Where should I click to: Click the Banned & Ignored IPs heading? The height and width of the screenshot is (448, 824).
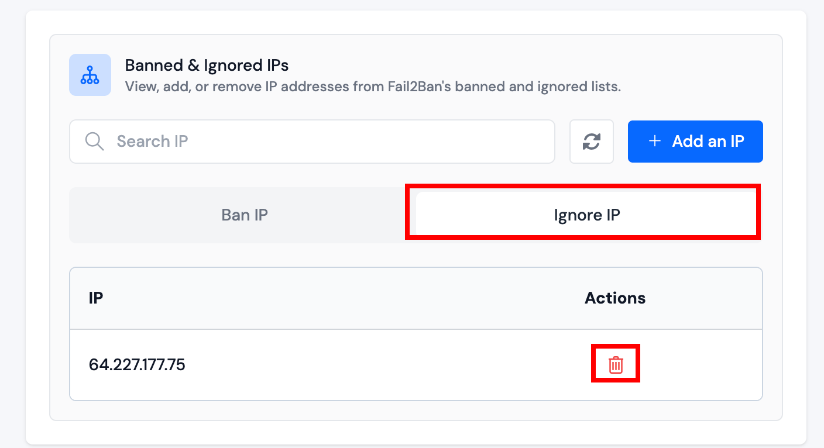206,65
